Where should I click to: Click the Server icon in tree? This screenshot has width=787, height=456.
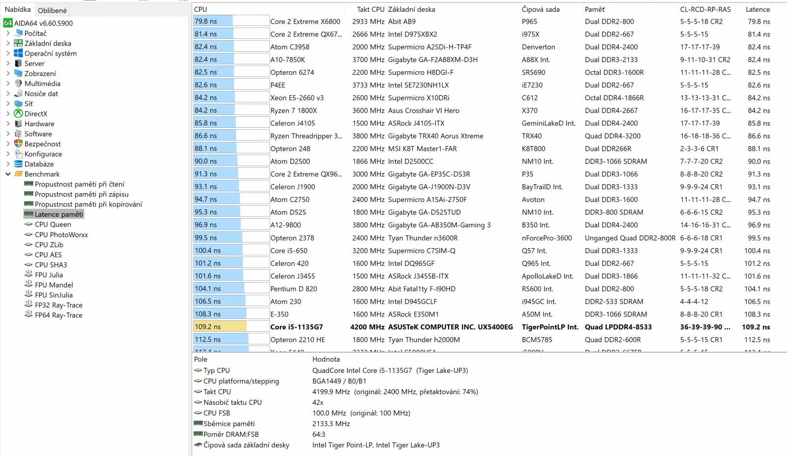pos(19,63)
